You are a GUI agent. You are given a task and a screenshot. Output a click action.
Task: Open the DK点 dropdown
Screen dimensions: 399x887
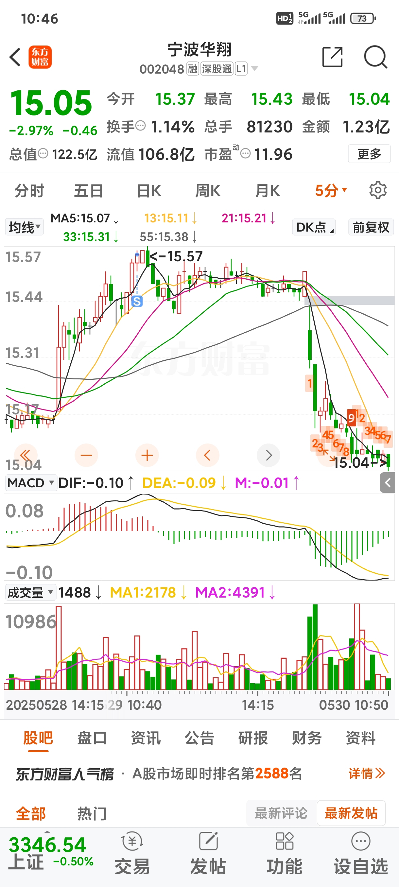pyautogui.click(x=314, y=227)
